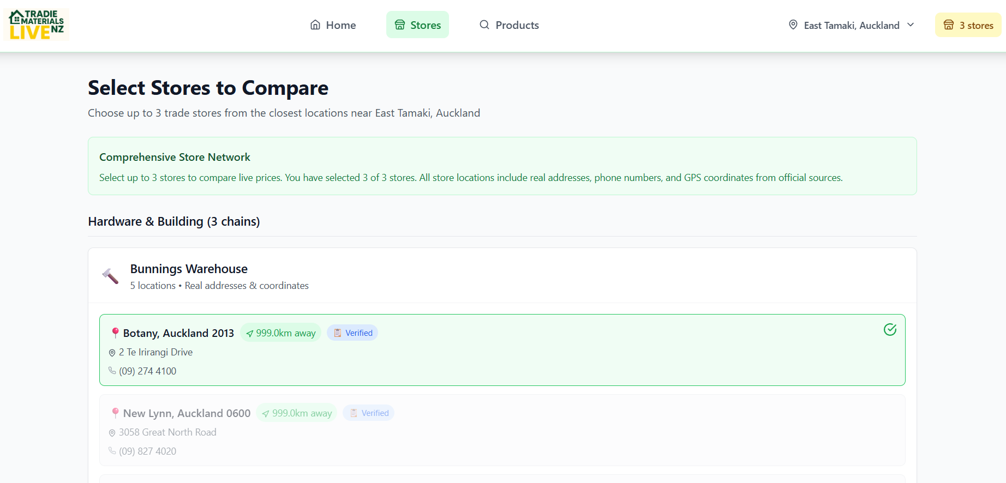Click the map pin icon beside East Tamaki
This screenshot has width=1006, height=483.
pos(793,25)
